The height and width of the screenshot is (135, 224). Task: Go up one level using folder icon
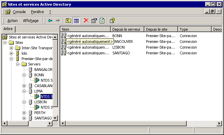click(68, 21)
